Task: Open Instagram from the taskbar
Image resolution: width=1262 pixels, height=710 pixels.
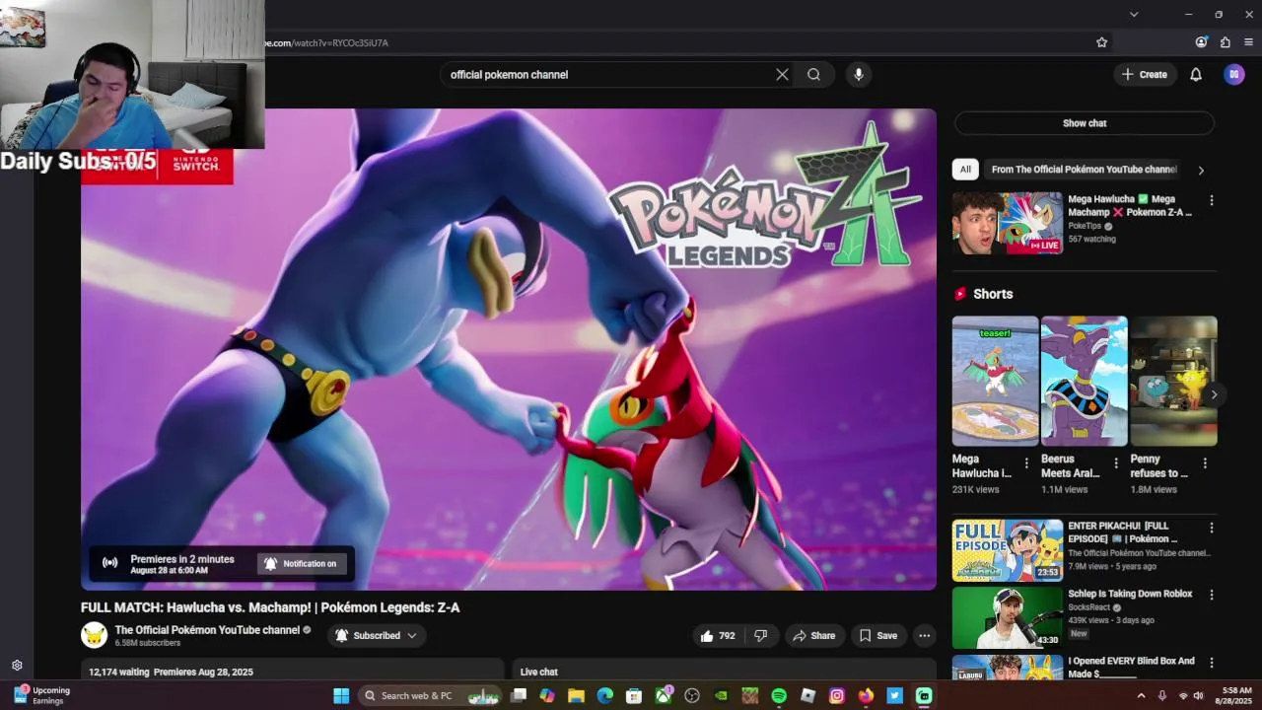Action: (x=837, y=696)
